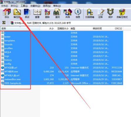Click the Microsoft Office type cell
The width and height of the screenshot is (131, 117).
click(x=80, y=83)
